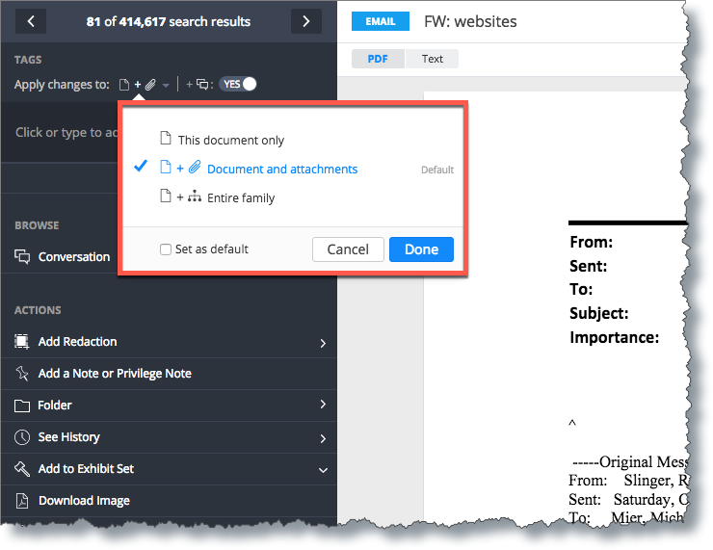Toggle the YES conversation switch off
The width and height of the screenshot is (713, 550).
[238, 84]
